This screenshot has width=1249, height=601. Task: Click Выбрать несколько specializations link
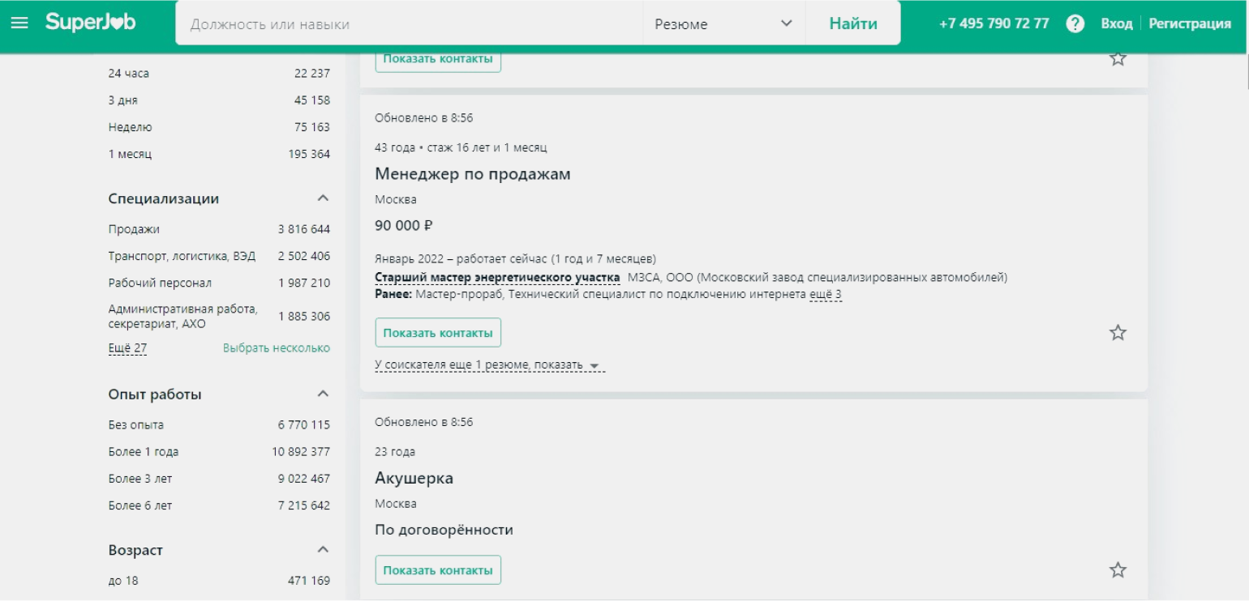click(x=277, y=348)
